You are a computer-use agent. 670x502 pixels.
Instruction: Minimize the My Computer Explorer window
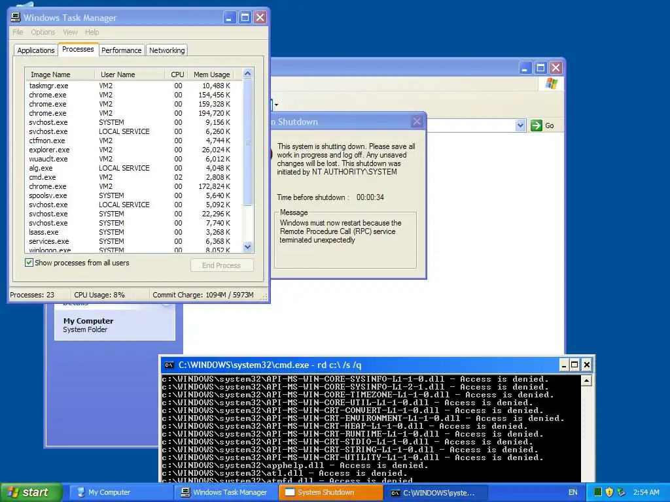point(525,68)
